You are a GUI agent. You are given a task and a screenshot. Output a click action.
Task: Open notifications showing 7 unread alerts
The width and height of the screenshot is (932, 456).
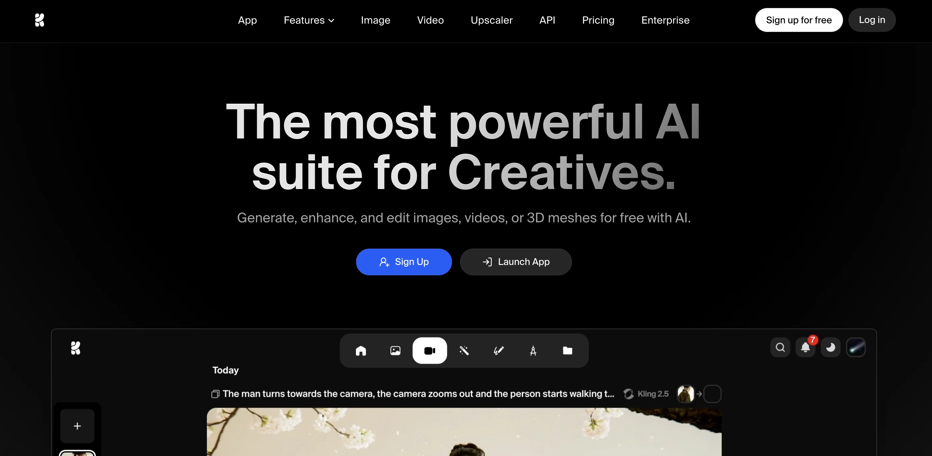[805, 347]
